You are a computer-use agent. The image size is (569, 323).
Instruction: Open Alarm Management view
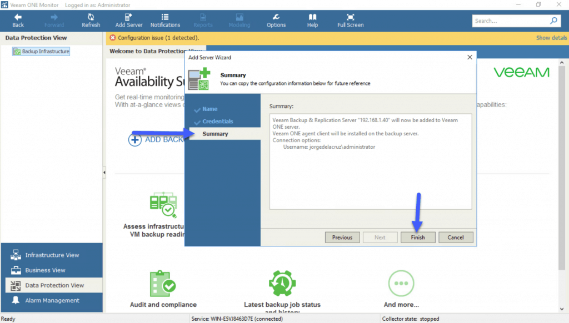[x=52, y=300]
